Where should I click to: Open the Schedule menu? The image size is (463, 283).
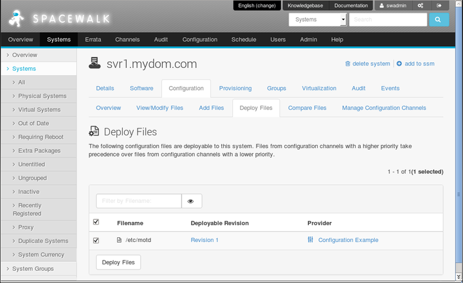click(x=244, y=40)
